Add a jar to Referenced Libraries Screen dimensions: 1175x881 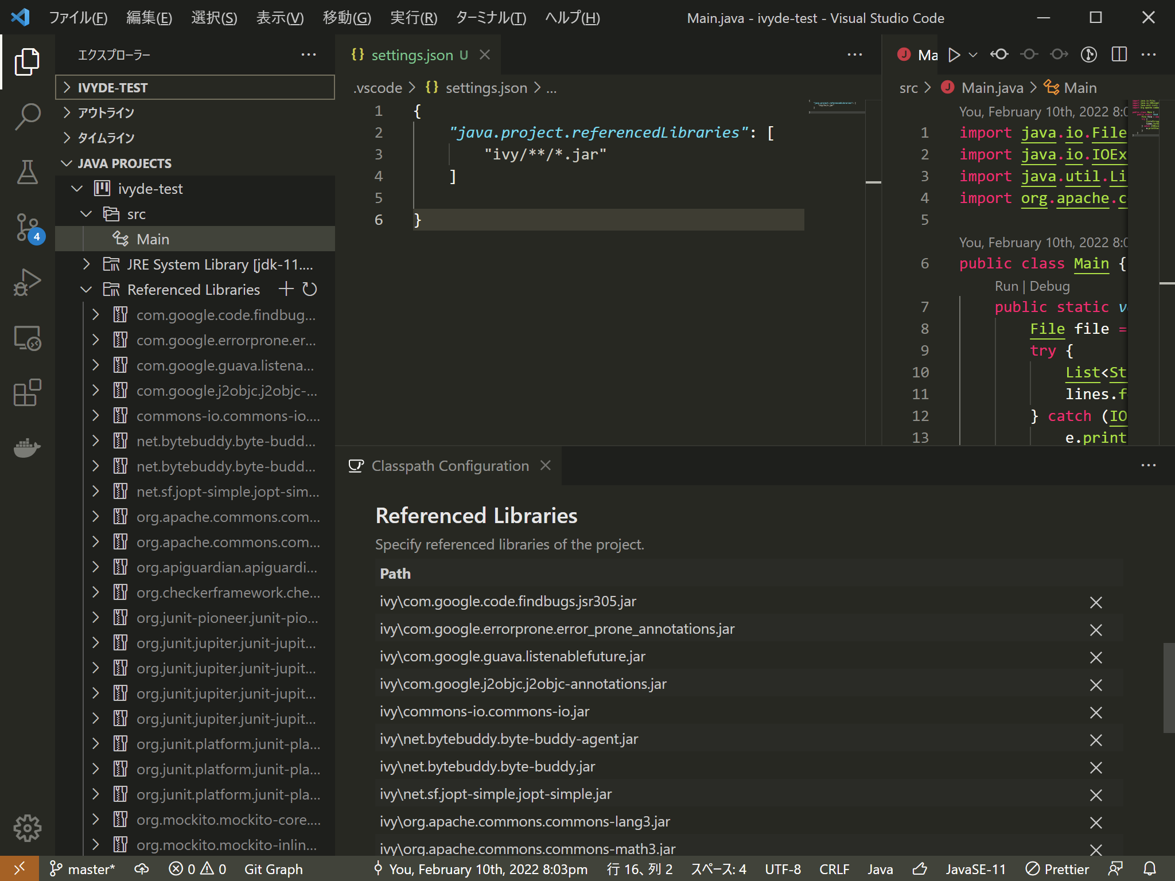[x=286, y=290]
